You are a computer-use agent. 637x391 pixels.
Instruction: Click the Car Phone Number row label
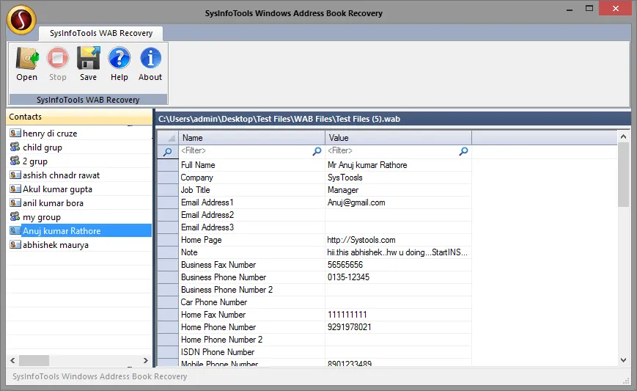[x=214, y=302]
